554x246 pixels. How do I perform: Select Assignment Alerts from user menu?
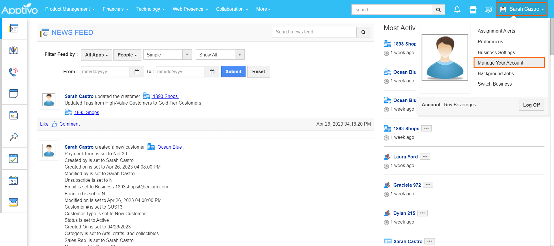pos(496,31)
